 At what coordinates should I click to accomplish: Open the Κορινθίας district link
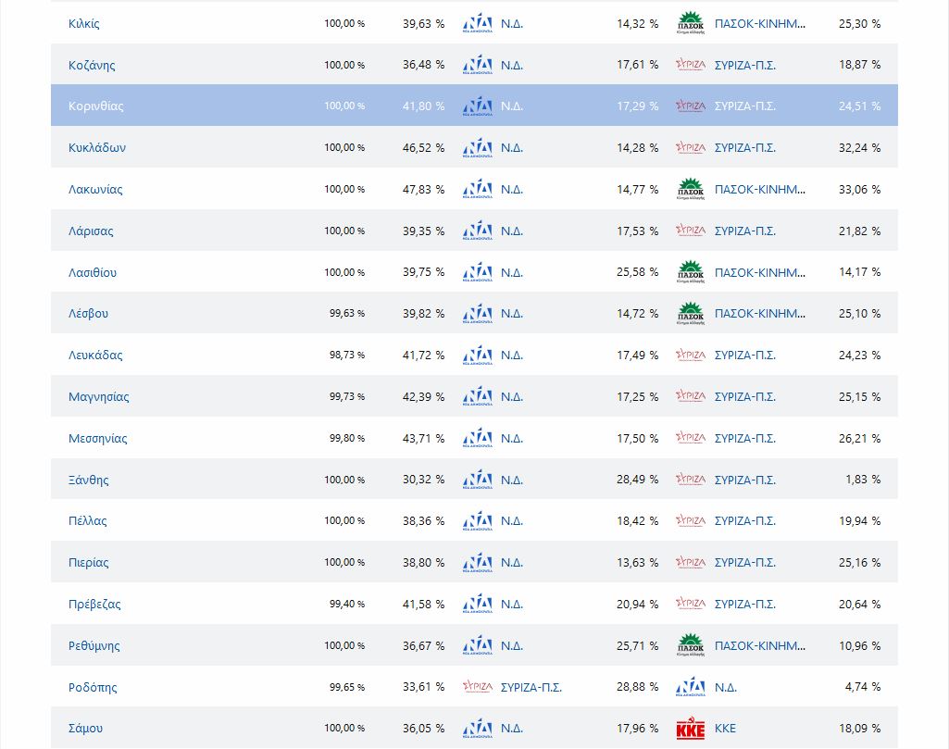click(x=95, y=106)
